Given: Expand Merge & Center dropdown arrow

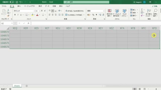Looking at the screenshot, I should (x=84, y=15).
